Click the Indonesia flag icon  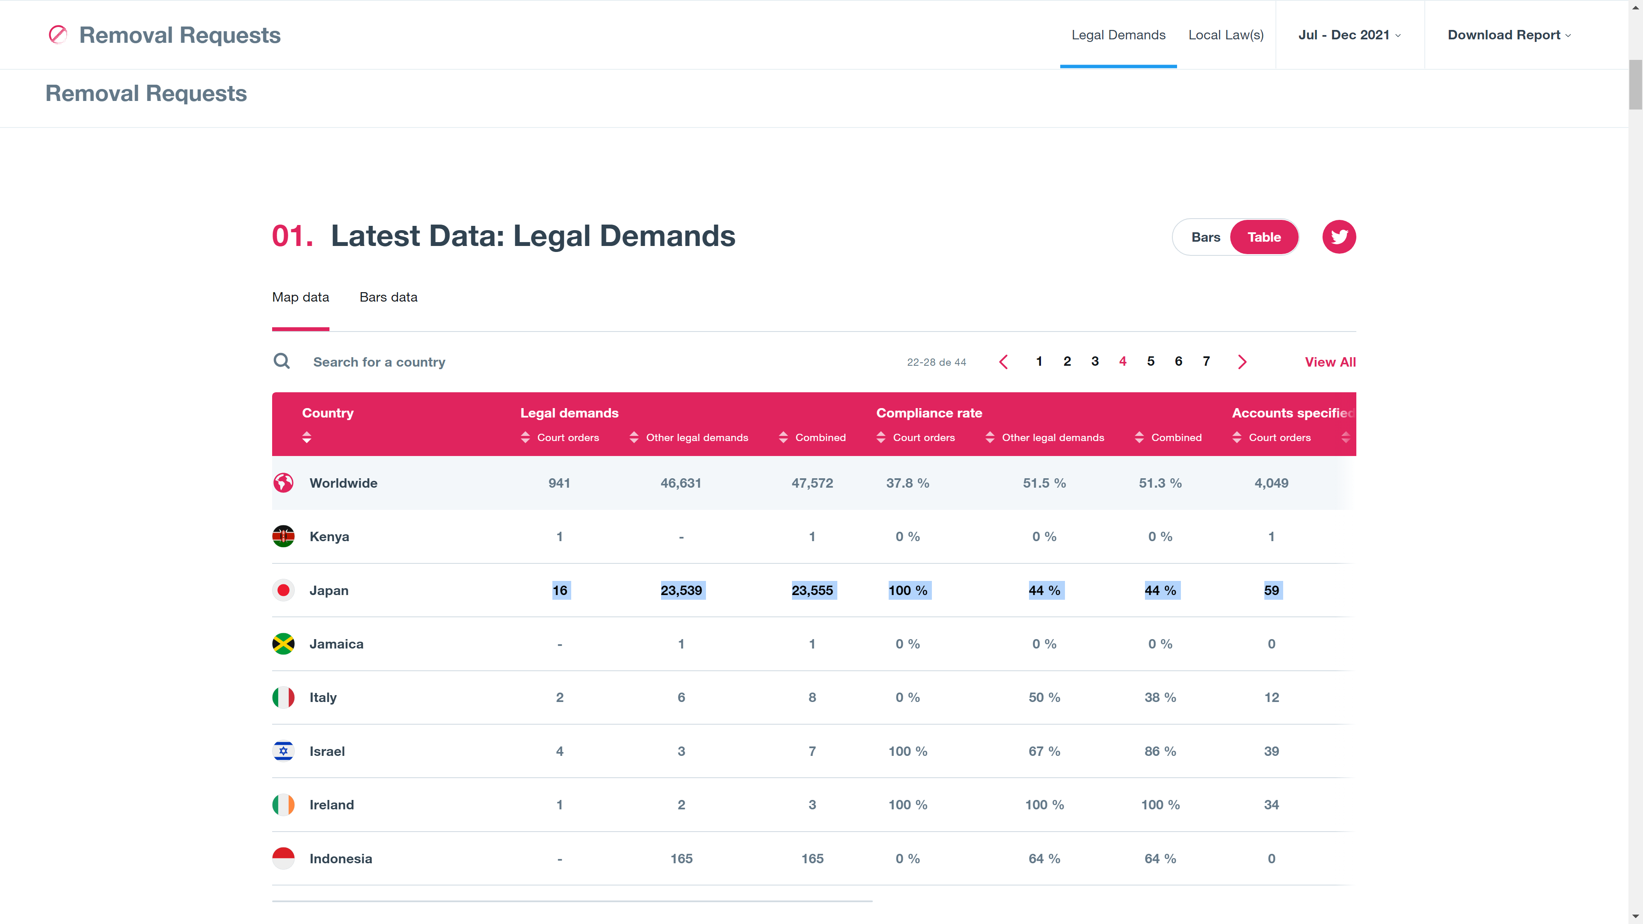[283, 858]
